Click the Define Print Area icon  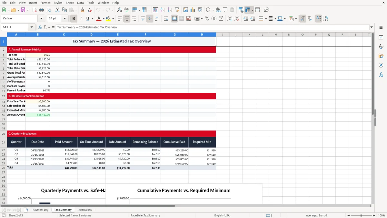pyautogui.click(x=241, y=10)
